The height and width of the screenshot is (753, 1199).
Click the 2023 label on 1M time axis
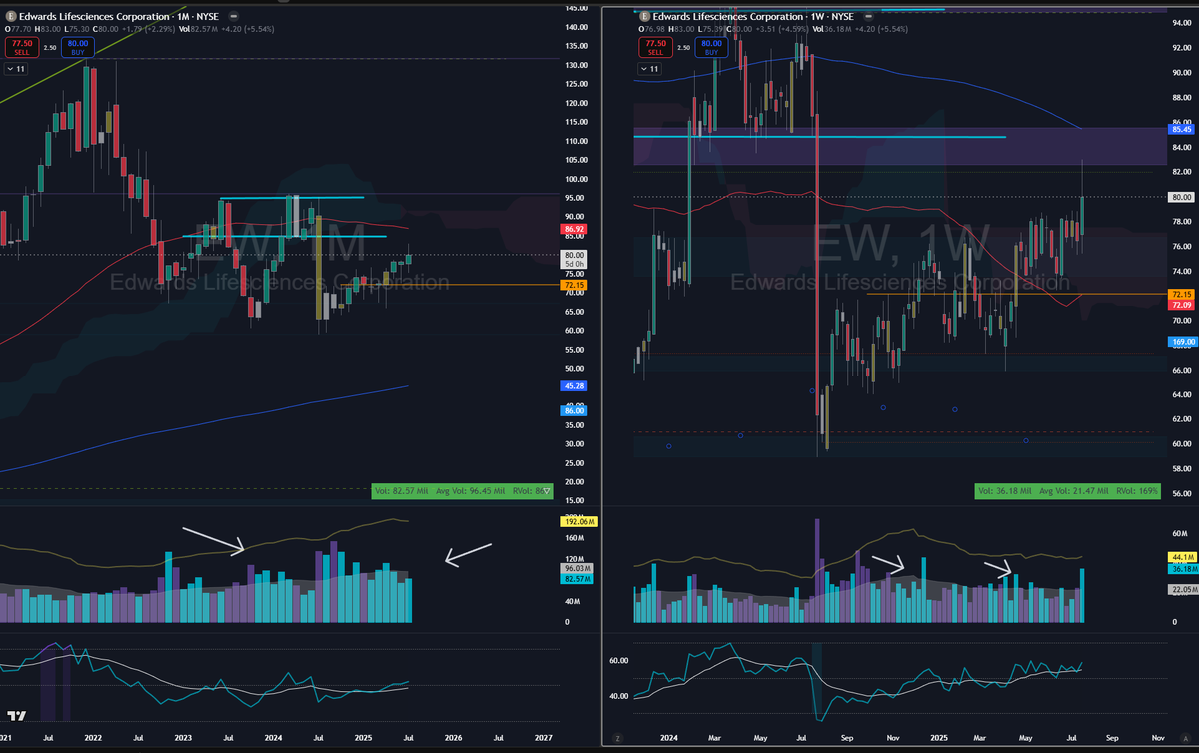(x=181, y=738)
